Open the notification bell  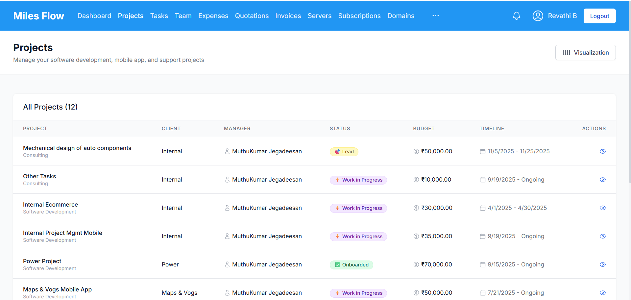click(516, 15)
